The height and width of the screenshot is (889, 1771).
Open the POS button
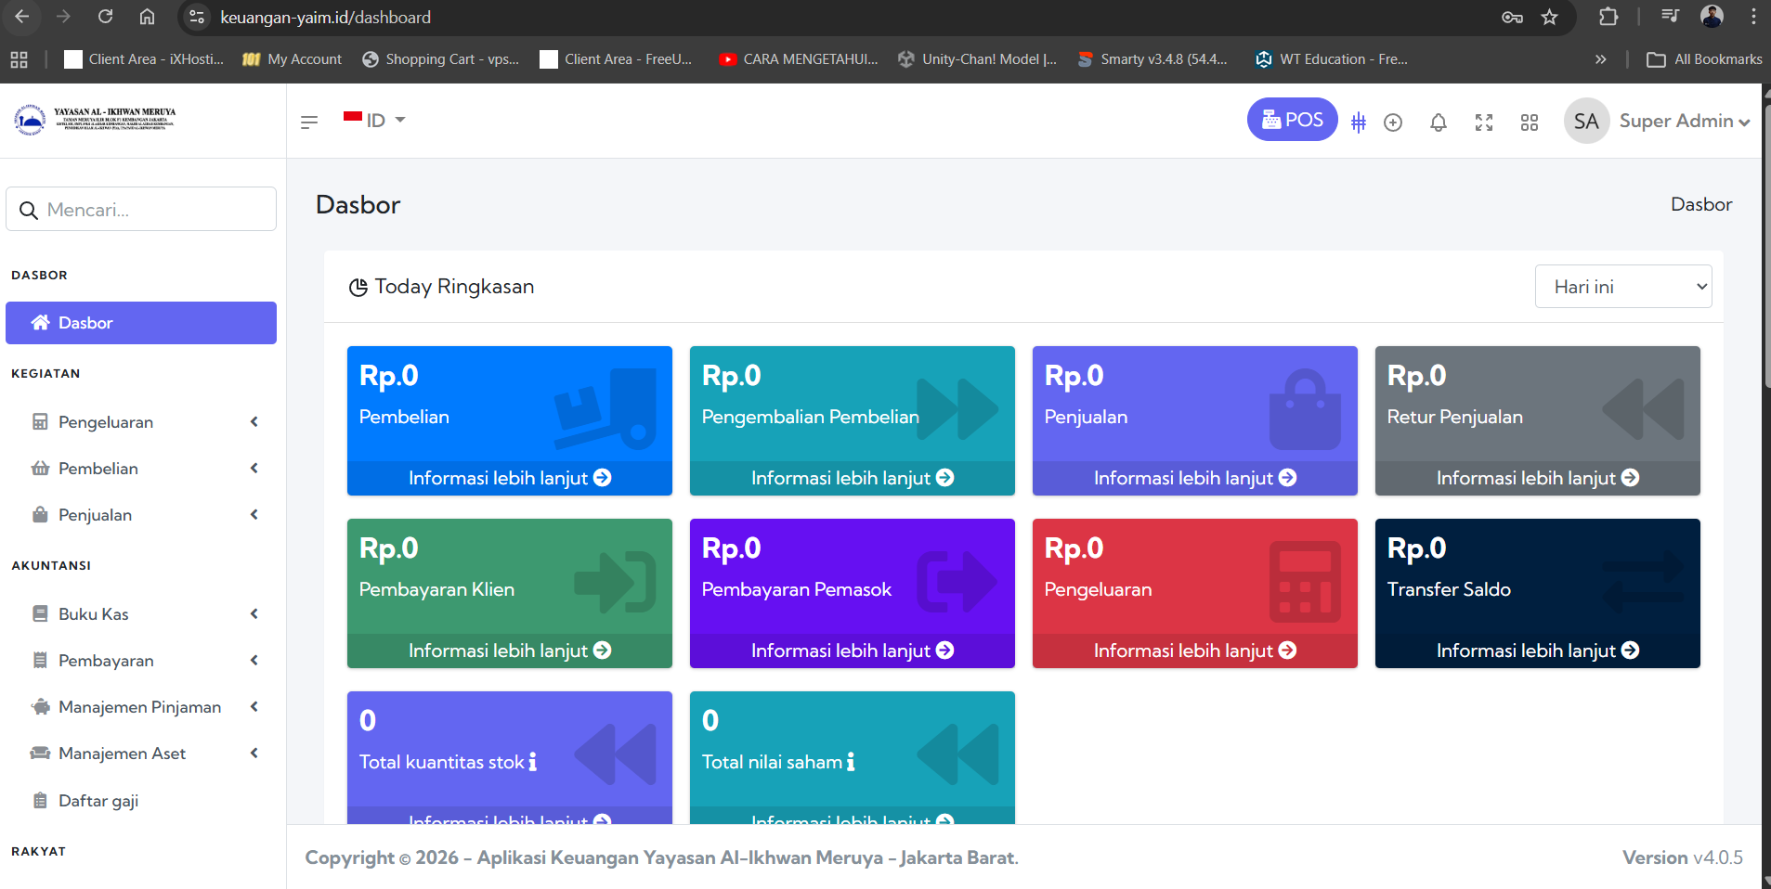point(1292,120)
